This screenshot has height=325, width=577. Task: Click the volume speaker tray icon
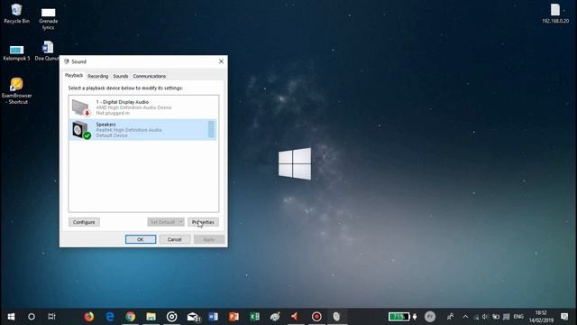pyautogui.click(x=485, y=317)
